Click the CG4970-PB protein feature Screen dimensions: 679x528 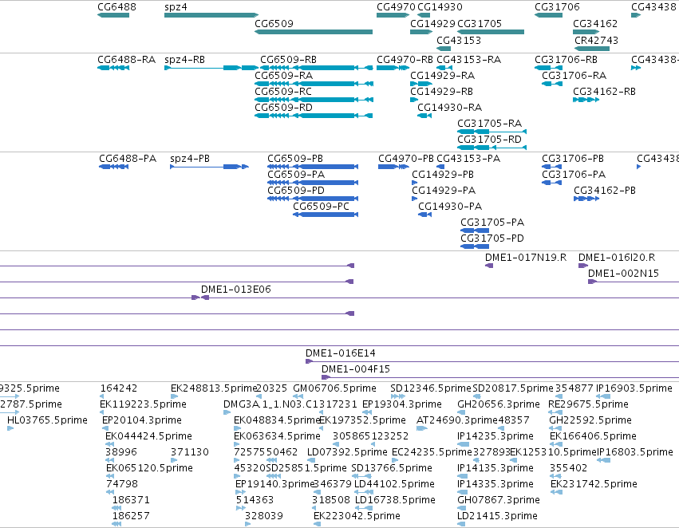(x=393, y=167)
